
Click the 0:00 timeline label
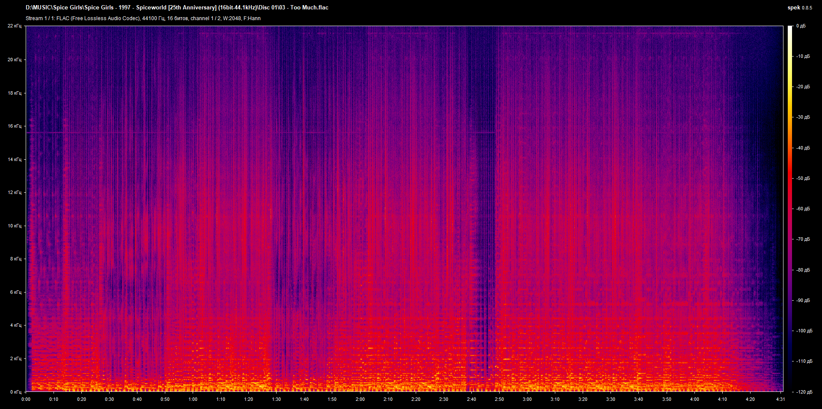click(x=26, y=399)
